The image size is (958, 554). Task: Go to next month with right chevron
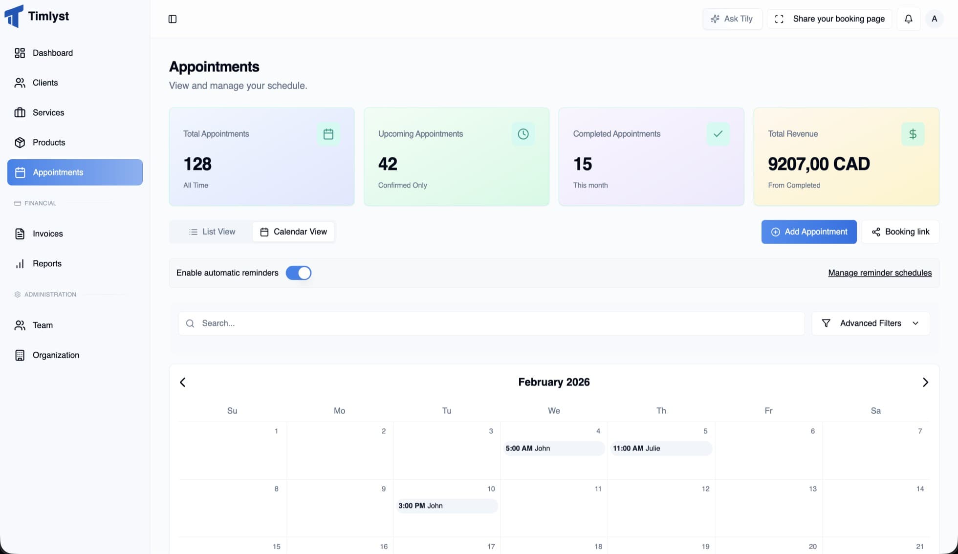925,383
